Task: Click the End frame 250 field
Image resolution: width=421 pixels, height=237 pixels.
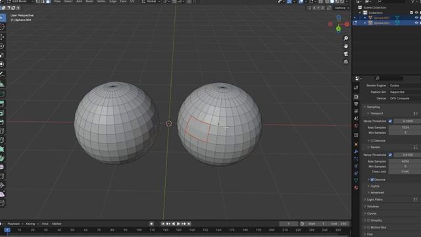Action: (x=339, y=224)
